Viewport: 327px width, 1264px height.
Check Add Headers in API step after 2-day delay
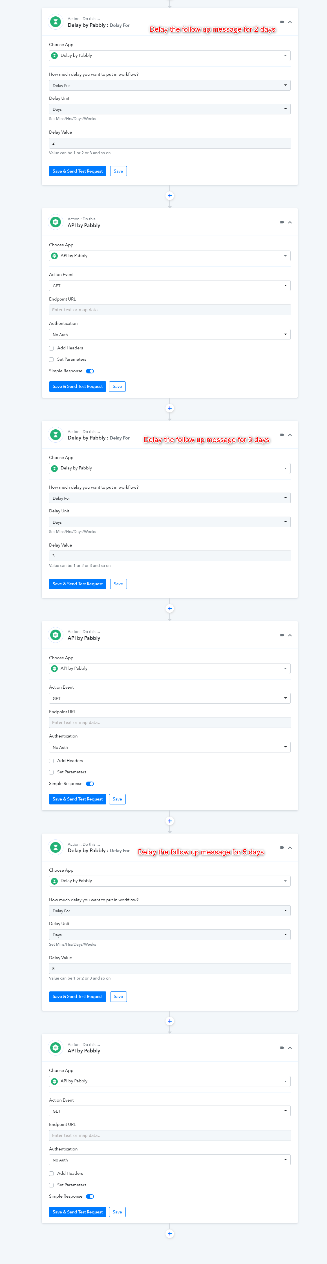pos(51,348)
